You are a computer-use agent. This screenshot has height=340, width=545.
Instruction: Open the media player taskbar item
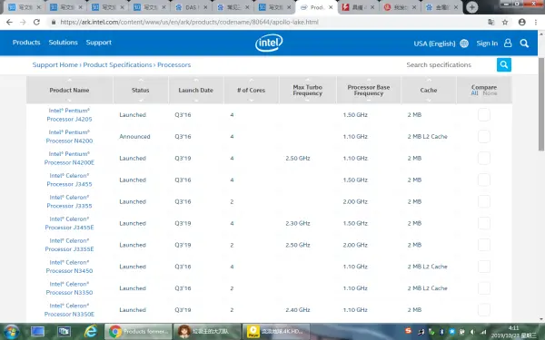276,332
